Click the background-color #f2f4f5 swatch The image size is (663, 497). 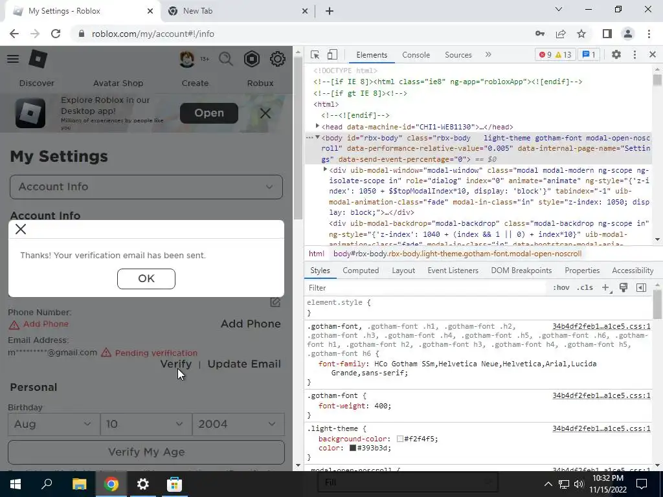tap(399, 439)
